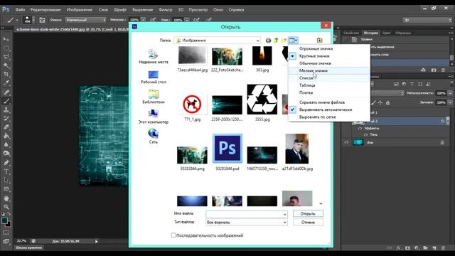Click the go back icon in Open dialog
Image resolution: width=455 pixels, height=256 pixels.
pos(269,41)
